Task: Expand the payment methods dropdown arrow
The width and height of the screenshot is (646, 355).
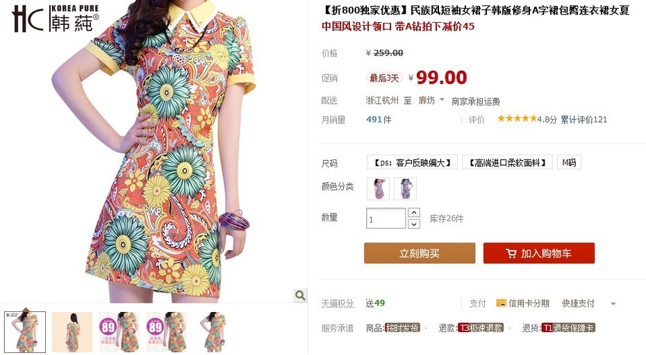Action: click(x=613, y=304)
